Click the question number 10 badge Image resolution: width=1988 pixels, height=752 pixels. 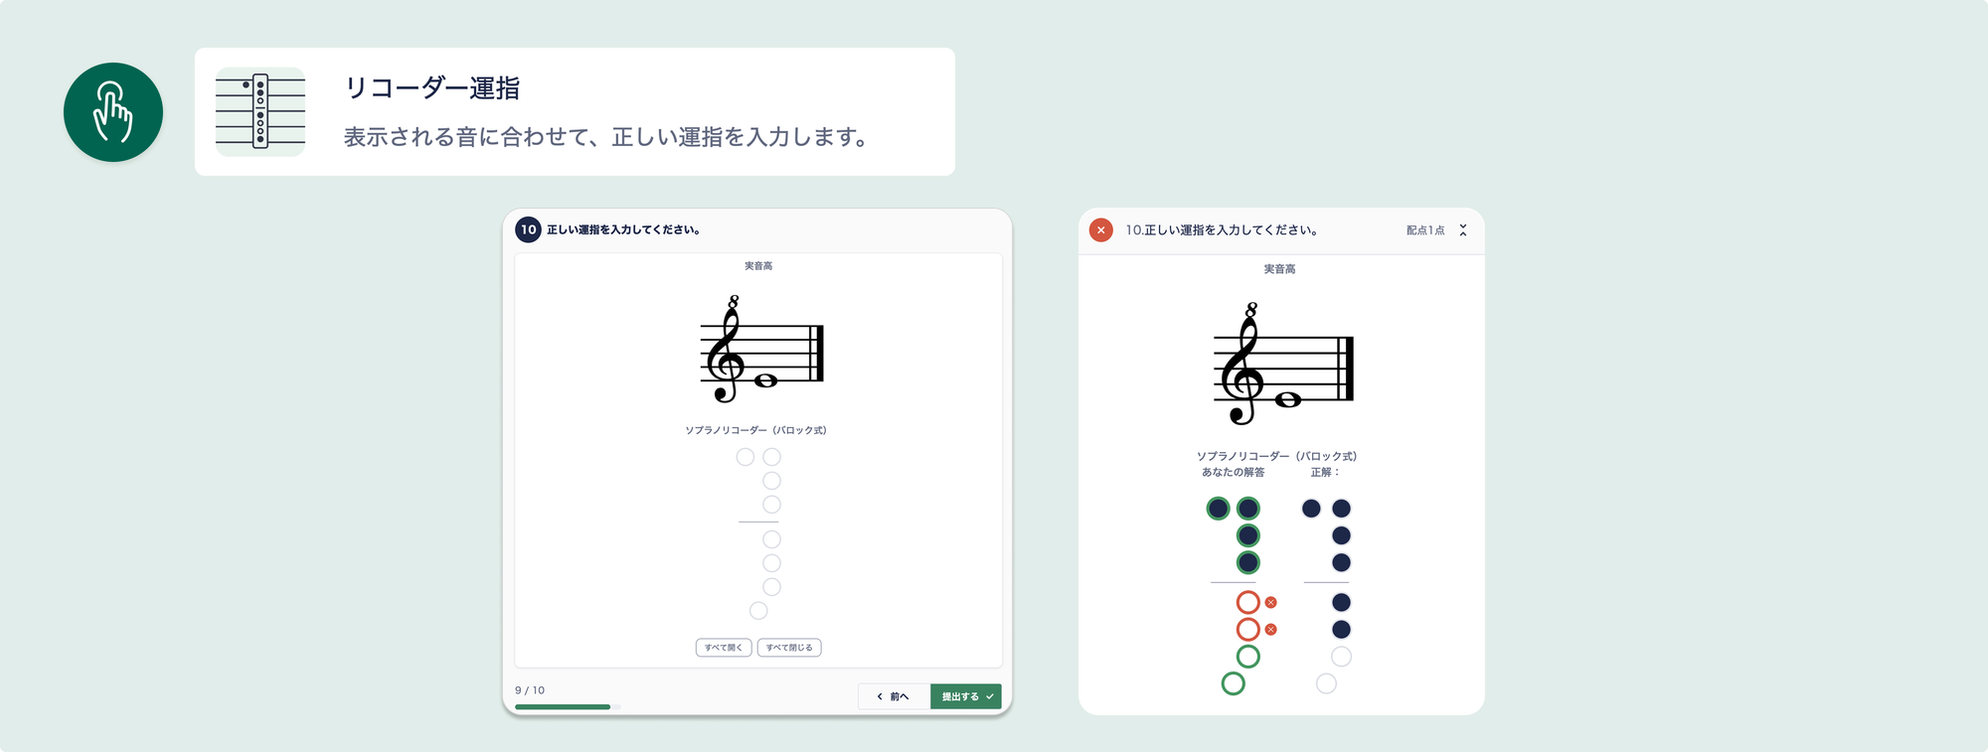tap(528, 229)
